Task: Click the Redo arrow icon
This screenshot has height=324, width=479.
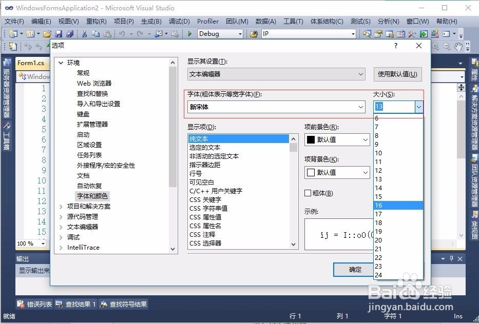Action: click(x=140, y=34)
